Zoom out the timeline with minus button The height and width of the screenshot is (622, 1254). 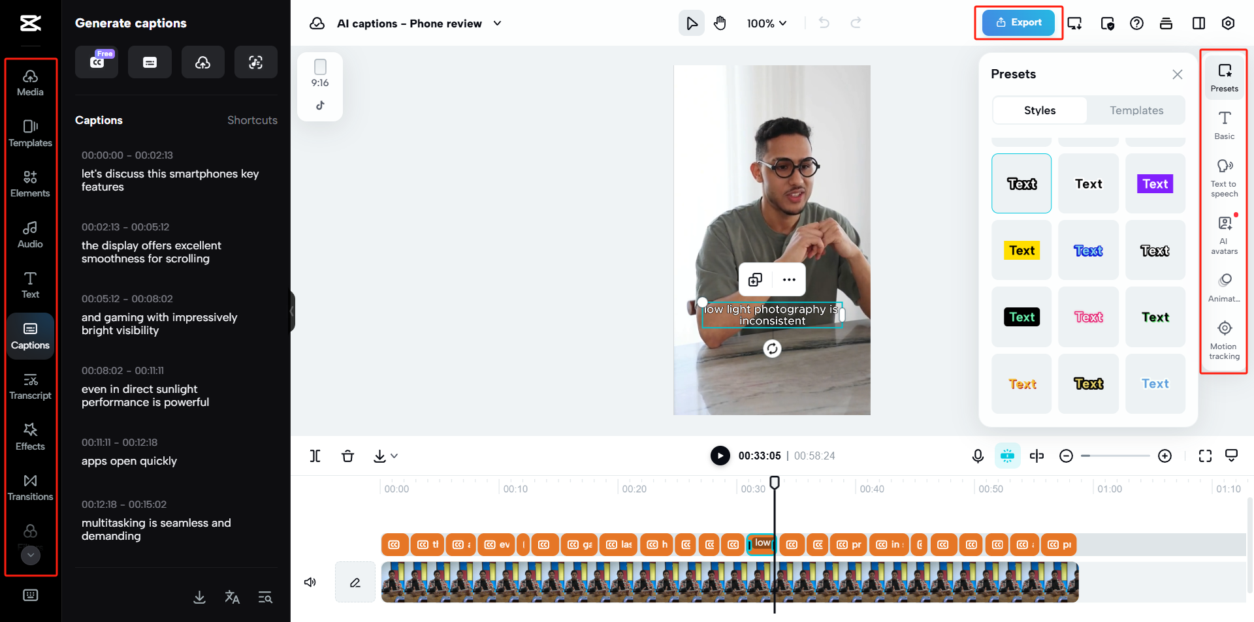pos(1066,456)
